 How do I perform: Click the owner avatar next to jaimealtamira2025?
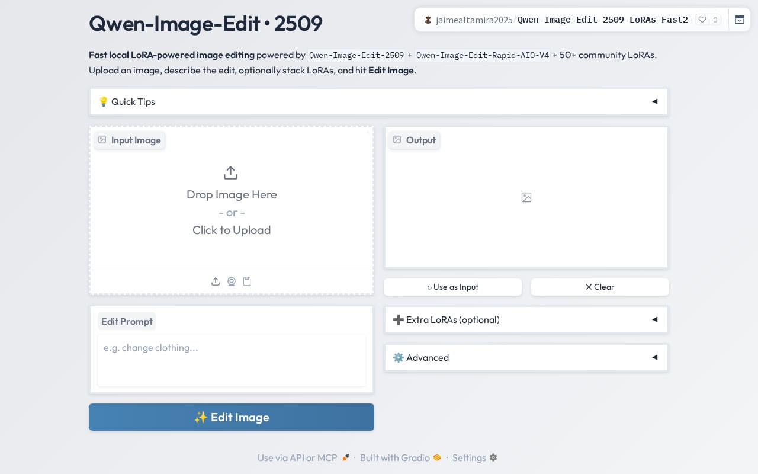(x=428, y=20)
